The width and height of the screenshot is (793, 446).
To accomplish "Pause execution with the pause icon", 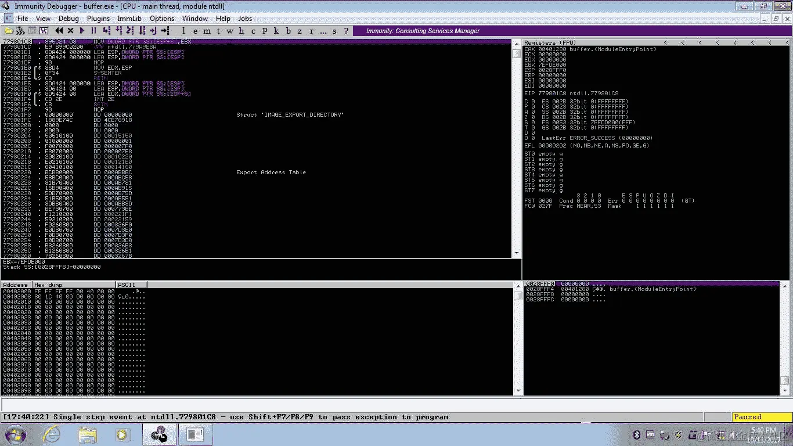I will click(93, 30).
